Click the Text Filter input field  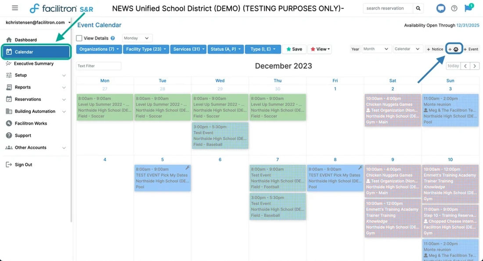click(x=98, y=66)
